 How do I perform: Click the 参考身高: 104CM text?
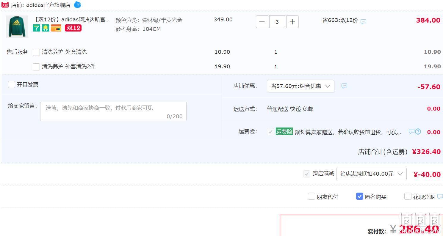tap(138, 29)
